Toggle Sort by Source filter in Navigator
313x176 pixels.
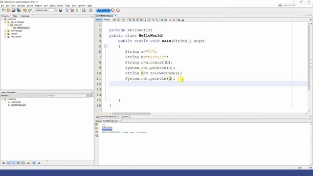coord(39,163)
